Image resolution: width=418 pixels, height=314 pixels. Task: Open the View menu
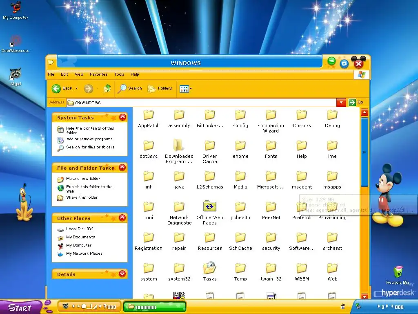pyautogui.click(x=79, y=74)
